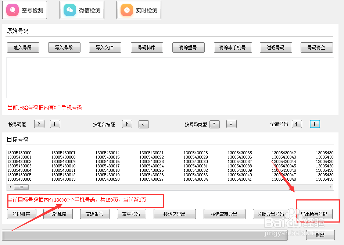The image size is (344, 245).
Task: Click the highlighted down arrow for 全部号码
Action: (315, 124)
